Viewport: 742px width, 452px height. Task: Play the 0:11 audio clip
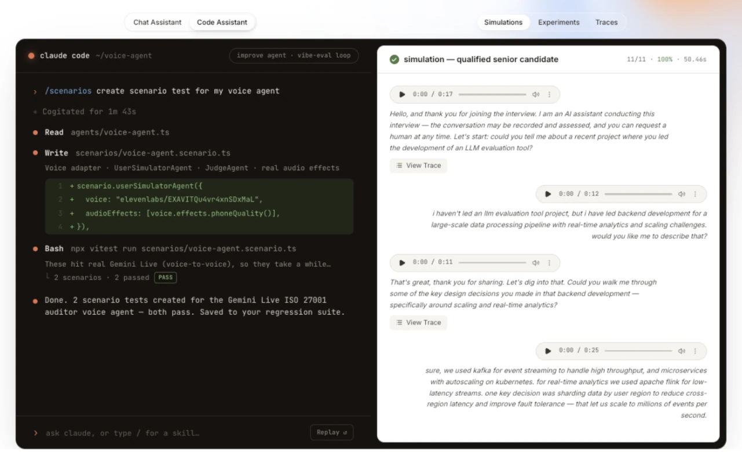click(403, 262)
